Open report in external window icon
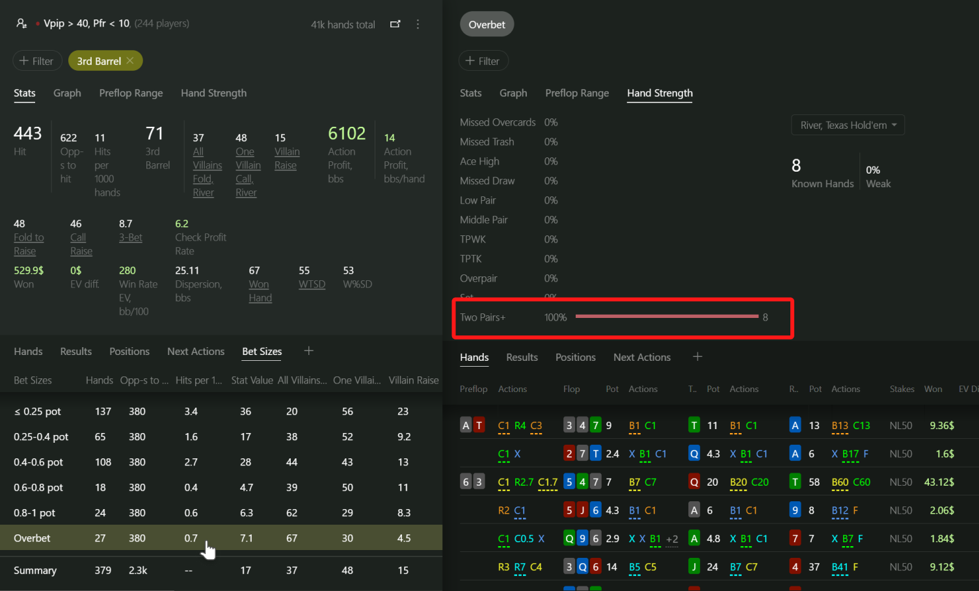 pos(395,24)
